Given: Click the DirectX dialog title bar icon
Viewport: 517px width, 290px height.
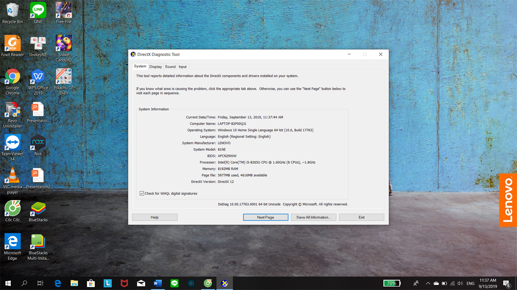Looking at the screenshot, I should (133, 54).
